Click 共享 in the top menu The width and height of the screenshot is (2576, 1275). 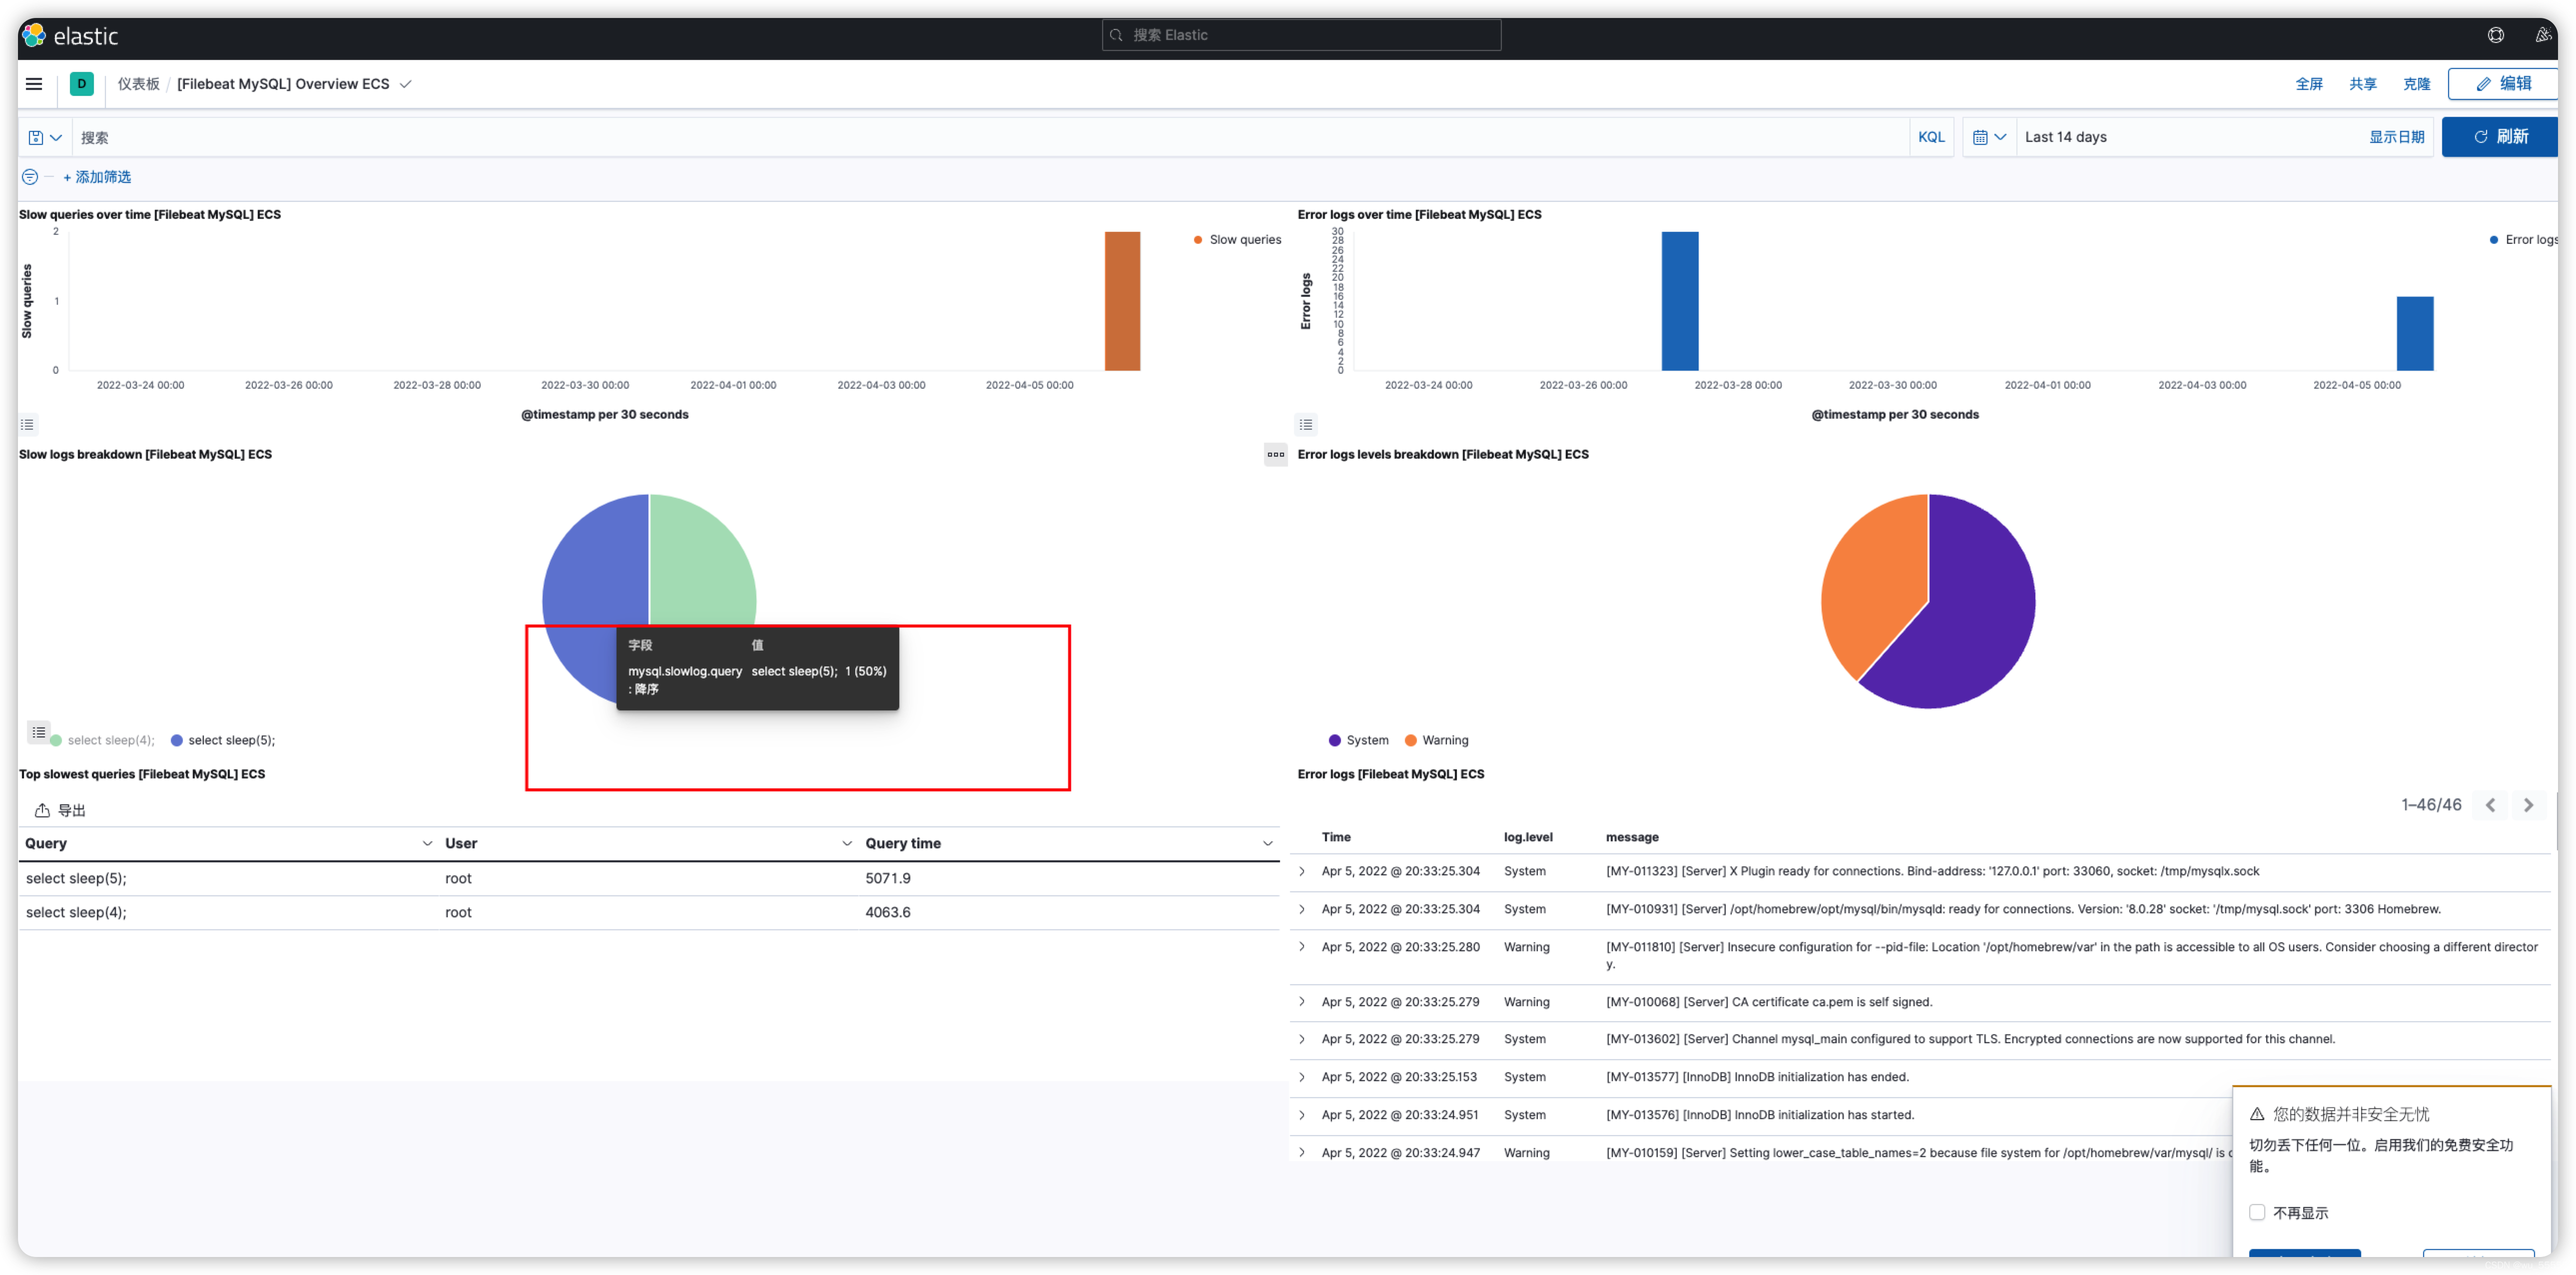[x=2362, y=84]
